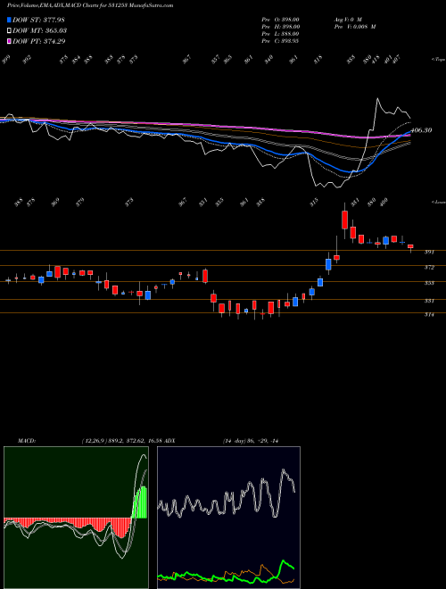The height and width of the screenshot is (589, 446).
Task: Click the 'Pre L: 388.00' value
Action: (x=280, y=34)
